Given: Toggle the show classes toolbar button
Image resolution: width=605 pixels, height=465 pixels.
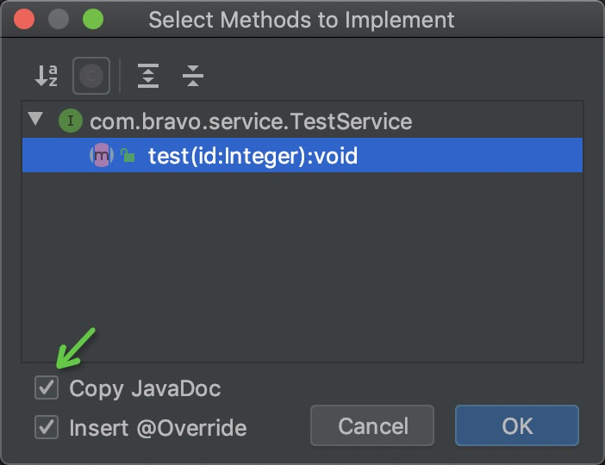Looking at the screenshot, I should tap(90, 77).
